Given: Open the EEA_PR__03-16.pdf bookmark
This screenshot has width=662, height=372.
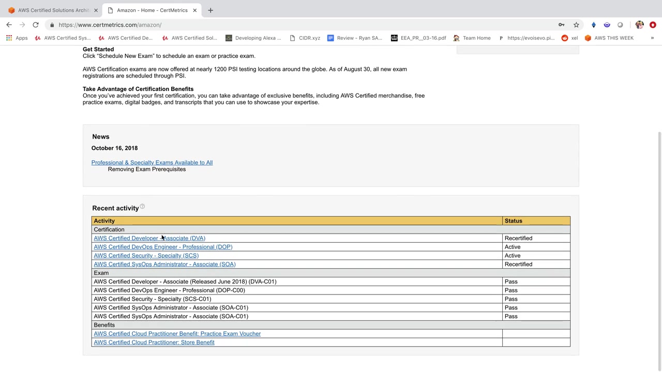Looking at the screenshot, I should tap(418, 38).
